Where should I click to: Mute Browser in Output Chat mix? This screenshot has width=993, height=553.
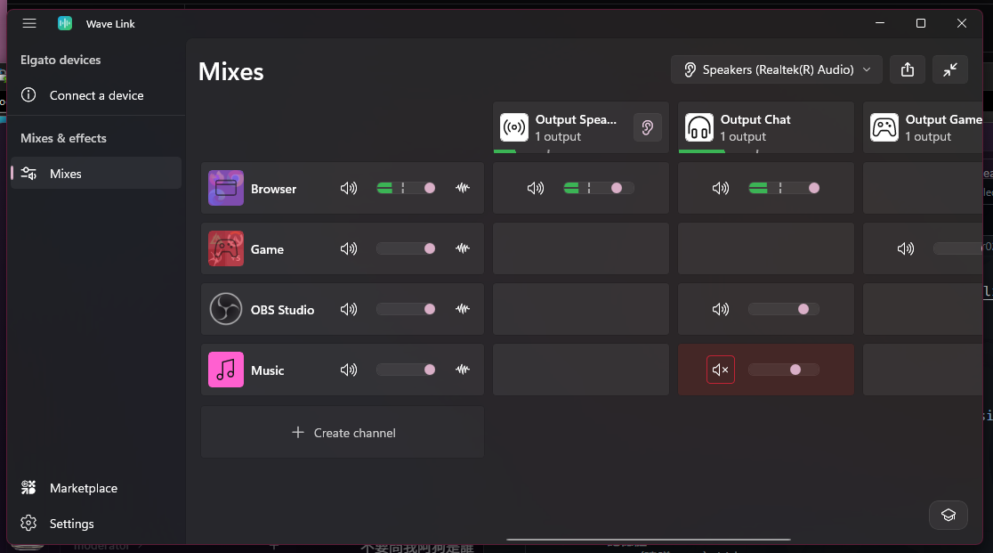pos(720,188)
